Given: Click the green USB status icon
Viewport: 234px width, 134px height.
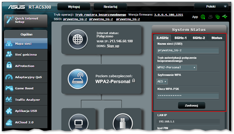Looking at the screenshot, I should pos(225,16).
